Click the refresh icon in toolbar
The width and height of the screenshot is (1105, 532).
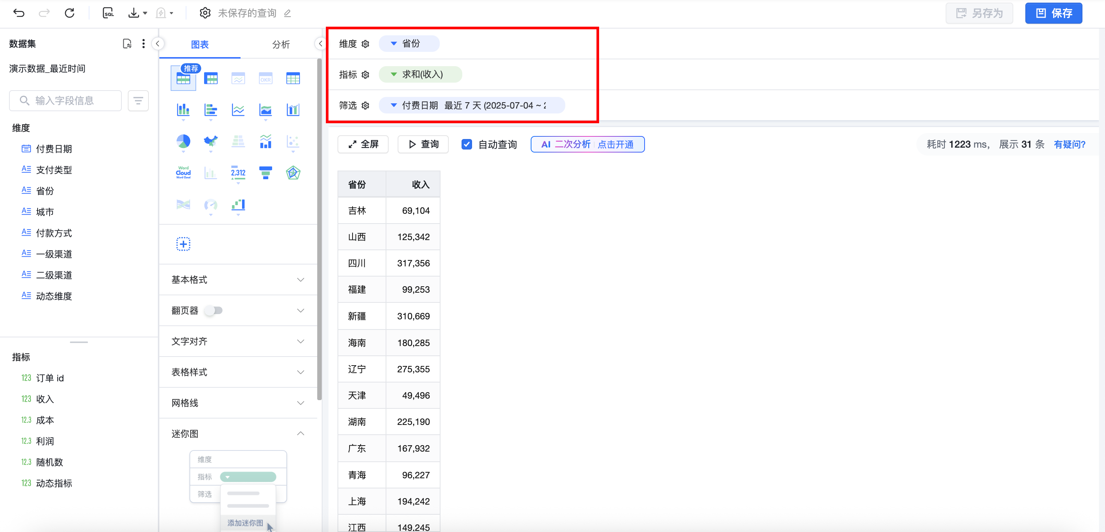point(70,13)
